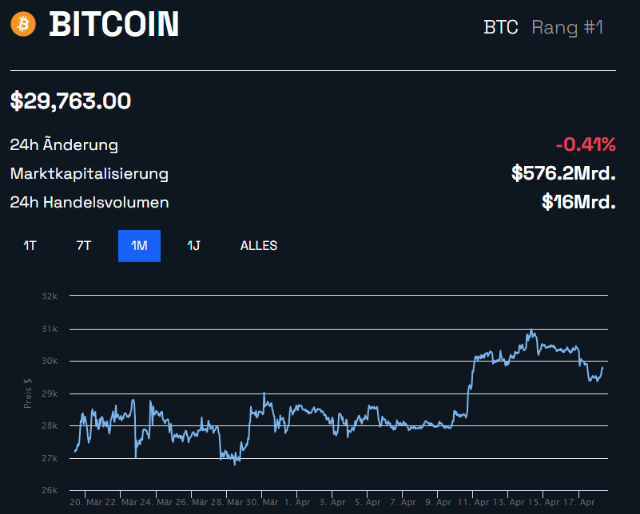This screenshot has height=514, width=640.
Task: Select the 1T time range tab
Action: click(x=29, y=245)
